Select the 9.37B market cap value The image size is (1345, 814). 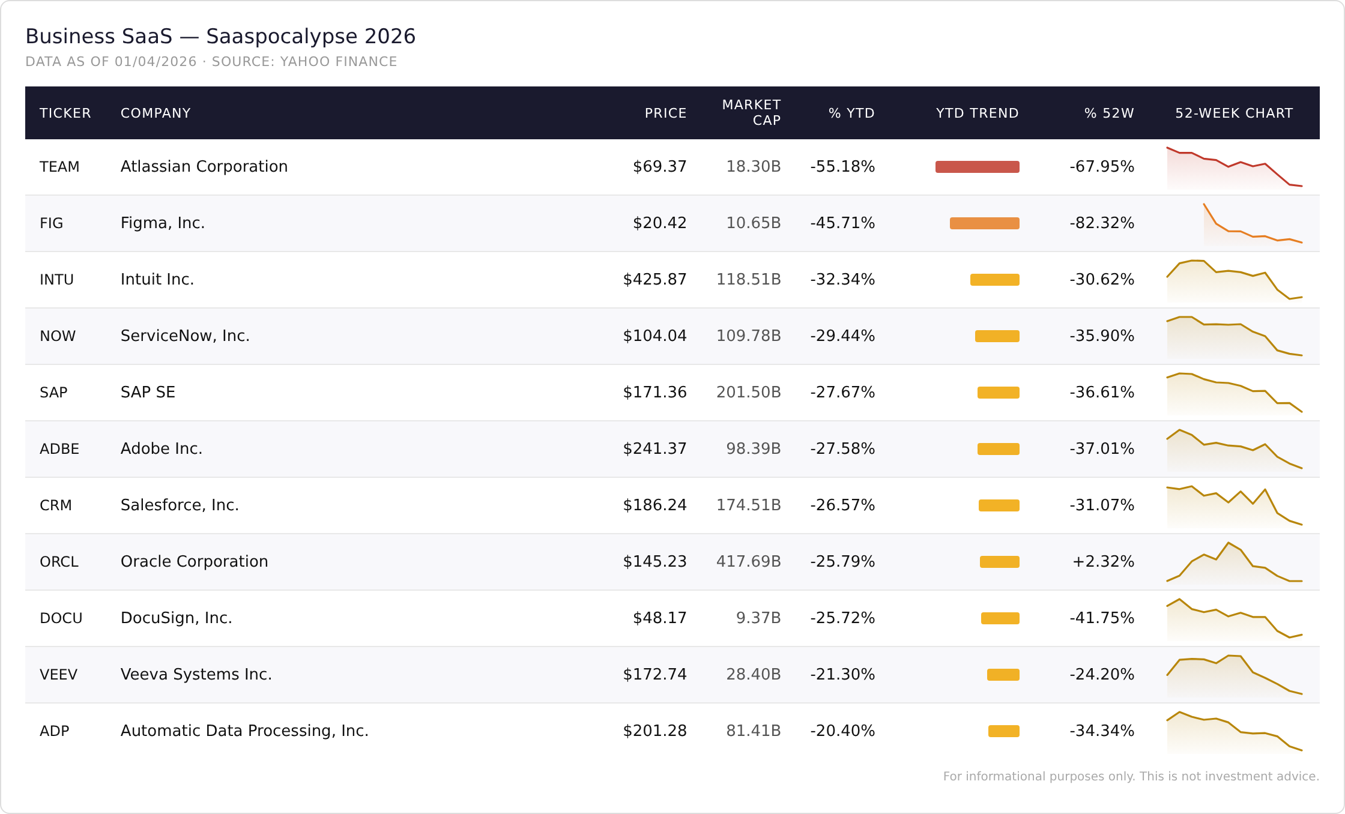[x=758, y=618]
